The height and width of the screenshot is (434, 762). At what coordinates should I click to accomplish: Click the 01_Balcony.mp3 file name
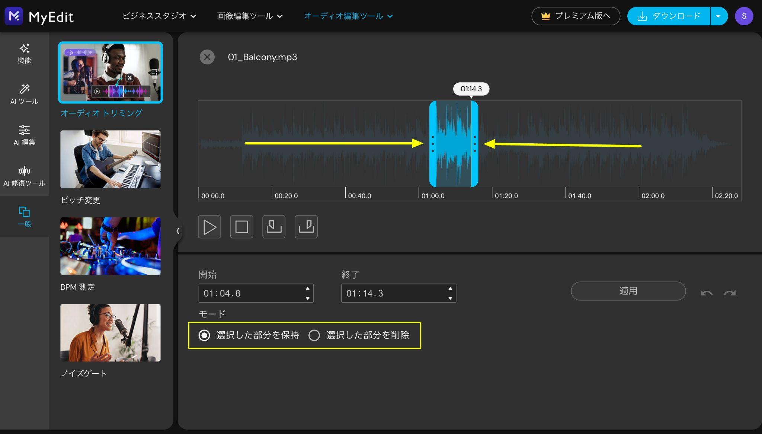[262, 57]
